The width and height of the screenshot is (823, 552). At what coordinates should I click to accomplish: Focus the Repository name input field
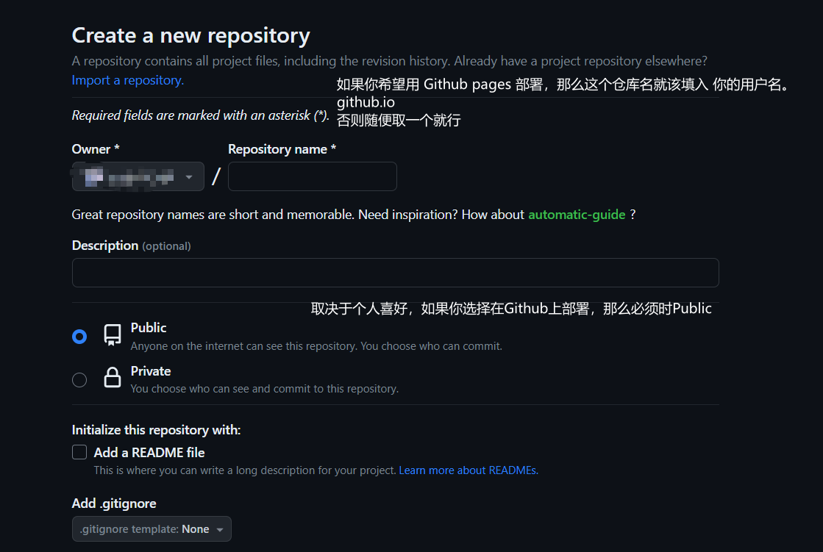[313, 176]
